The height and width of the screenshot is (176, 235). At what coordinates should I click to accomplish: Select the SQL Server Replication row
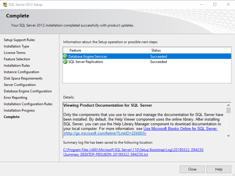tap(147, 62)
